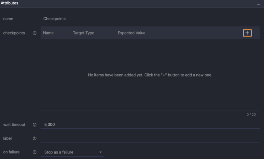Open the help tooltip icon for label
Screen dimensions: 264x159
(35, 138)
